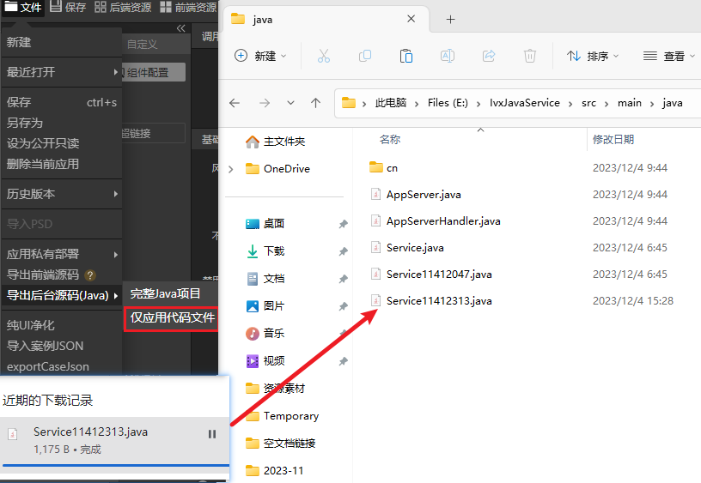This screenshot has width=701, height=483.
Task: Click pin icon beside 下载
Action: pos(343,251)
